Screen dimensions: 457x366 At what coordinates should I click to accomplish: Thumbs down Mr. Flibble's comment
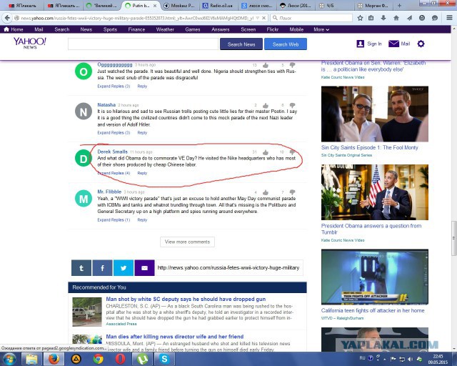(292, 192)
